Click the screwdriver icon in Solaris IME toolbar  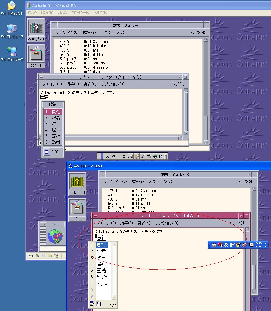(x=143, y=156)
